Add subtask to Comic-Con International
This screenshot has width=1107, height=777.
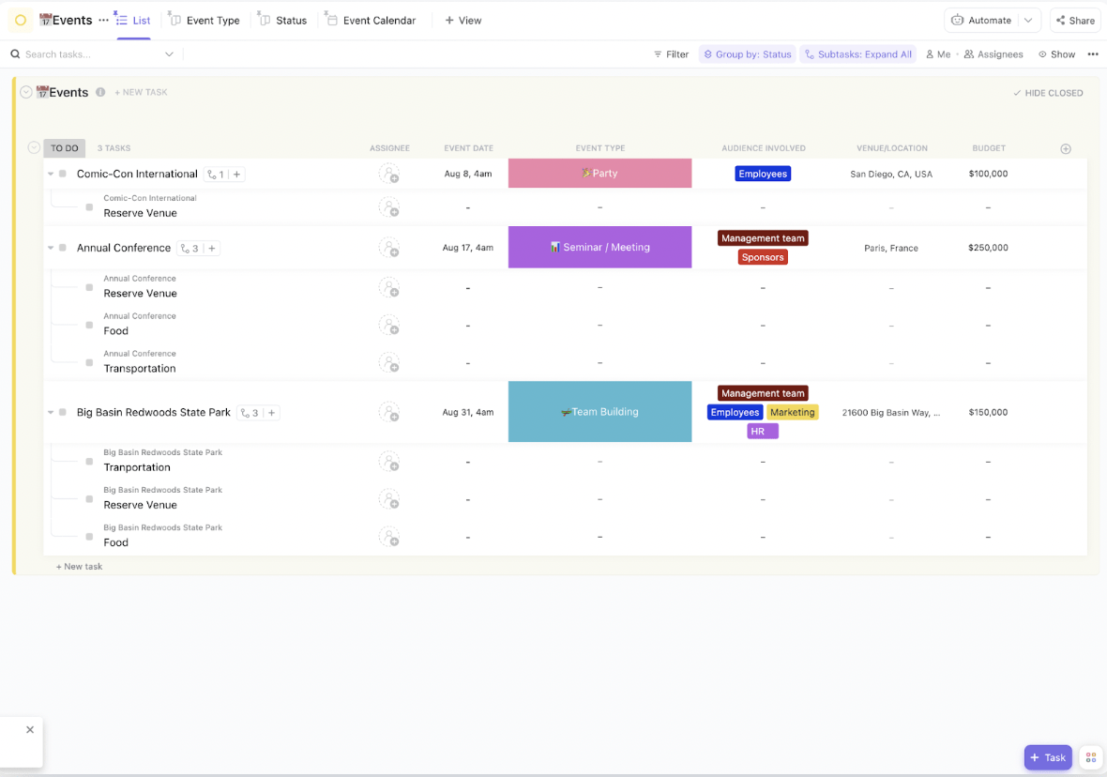point(236,175)
